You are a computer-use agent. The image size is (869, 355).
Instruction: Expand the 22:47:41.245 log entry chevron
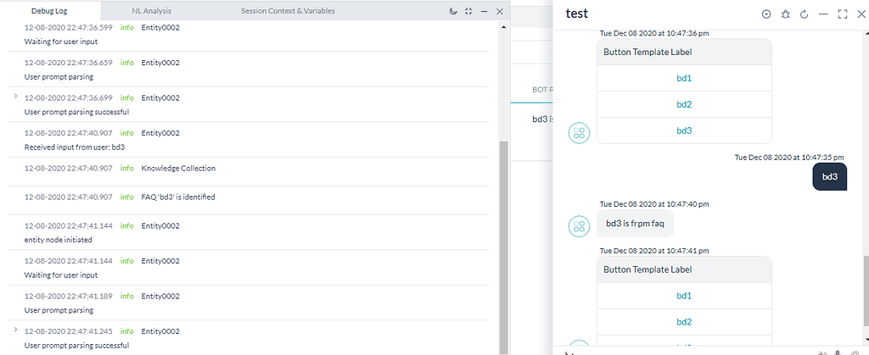[x=16, y=330]
